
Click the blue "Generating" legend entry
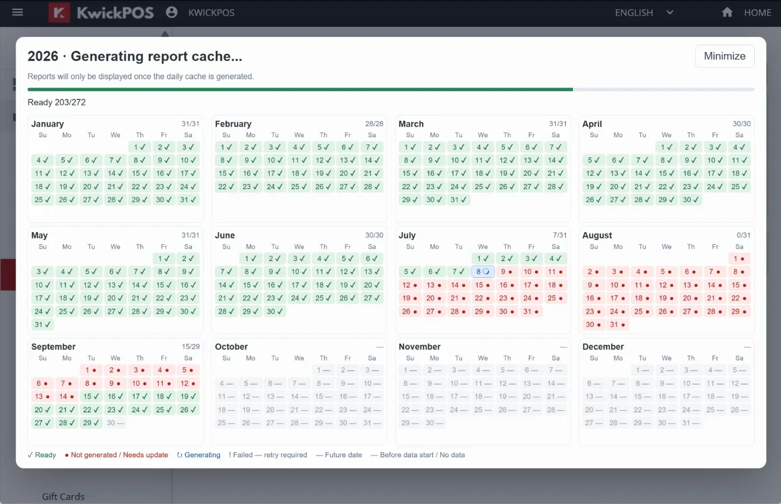[199, 455]
